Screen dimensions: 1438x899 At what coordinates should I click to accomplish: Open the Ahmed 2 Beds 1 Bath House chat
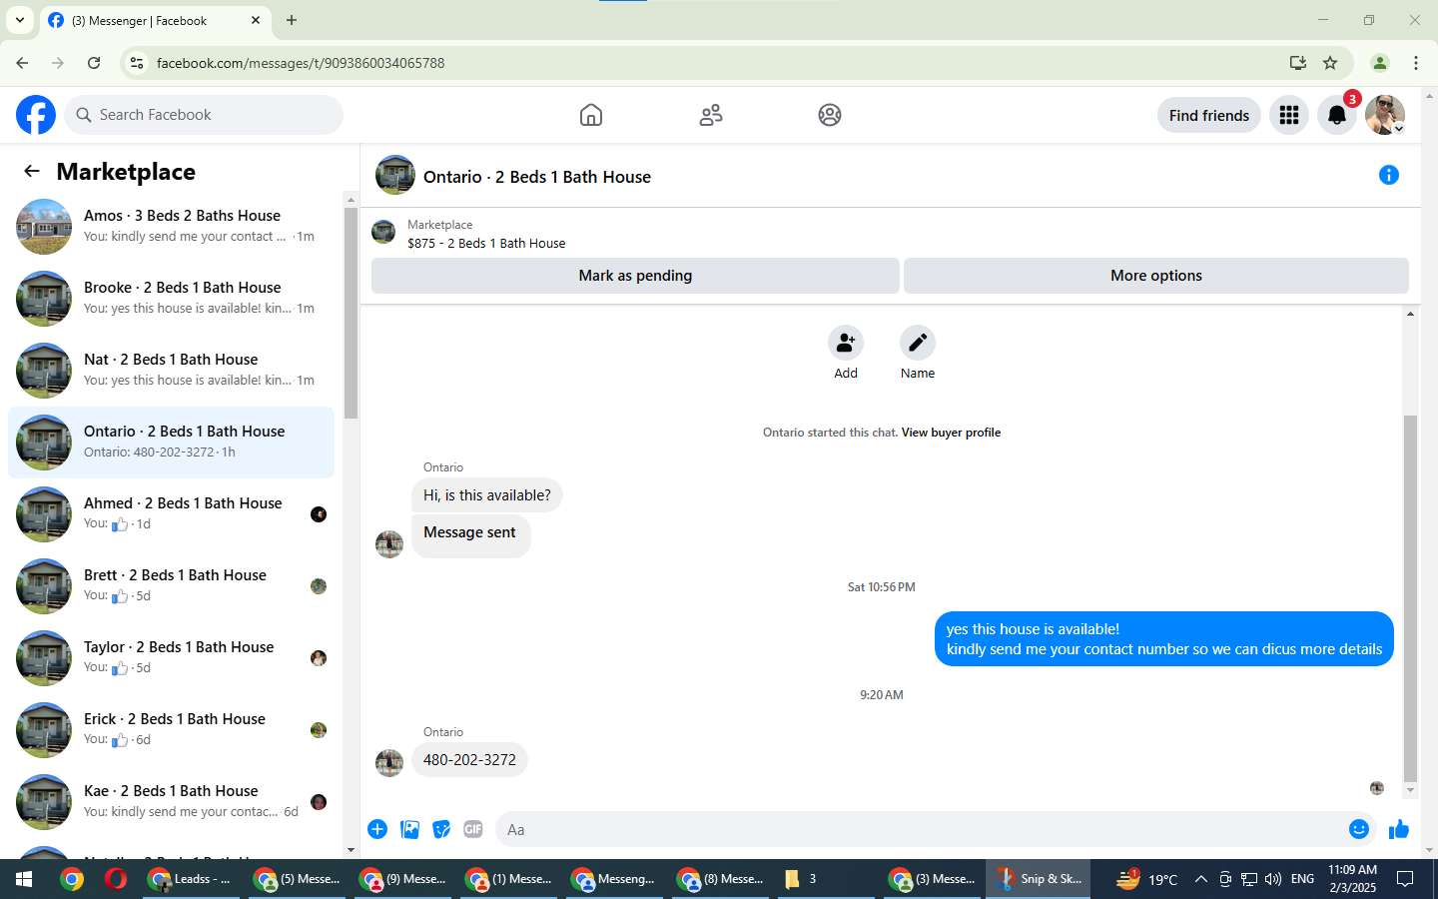pyautogui.click(x=172, y=514)
